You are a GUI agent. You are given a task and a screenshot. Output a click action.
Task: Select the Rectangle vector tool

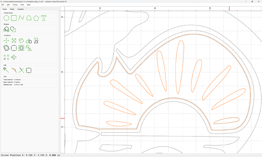point(14,18)
